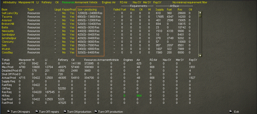Open the Cloncurry base

[x=7, y=42]
